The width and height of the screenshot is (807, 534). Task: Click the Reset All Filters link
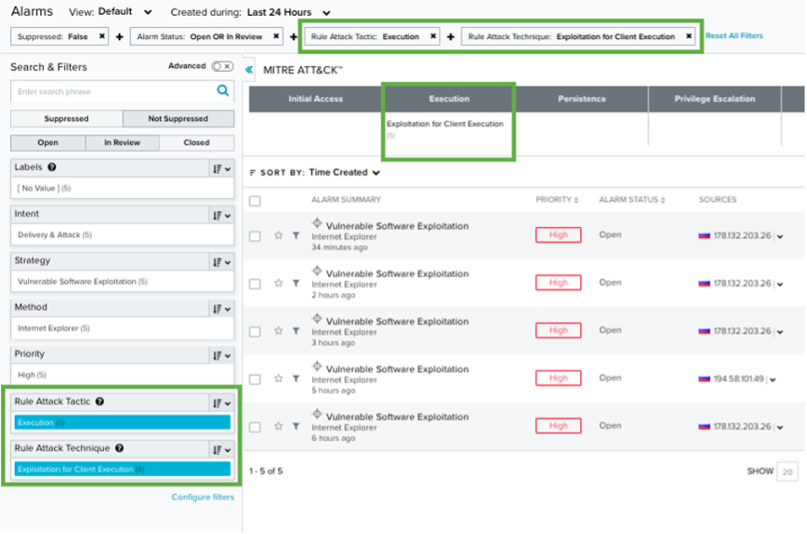point(734,36)
